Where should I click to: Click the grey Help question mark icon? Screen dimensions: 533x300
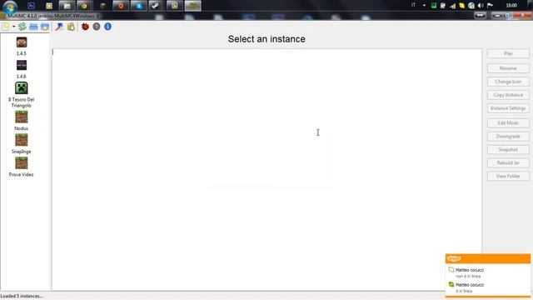coord(97,27)
